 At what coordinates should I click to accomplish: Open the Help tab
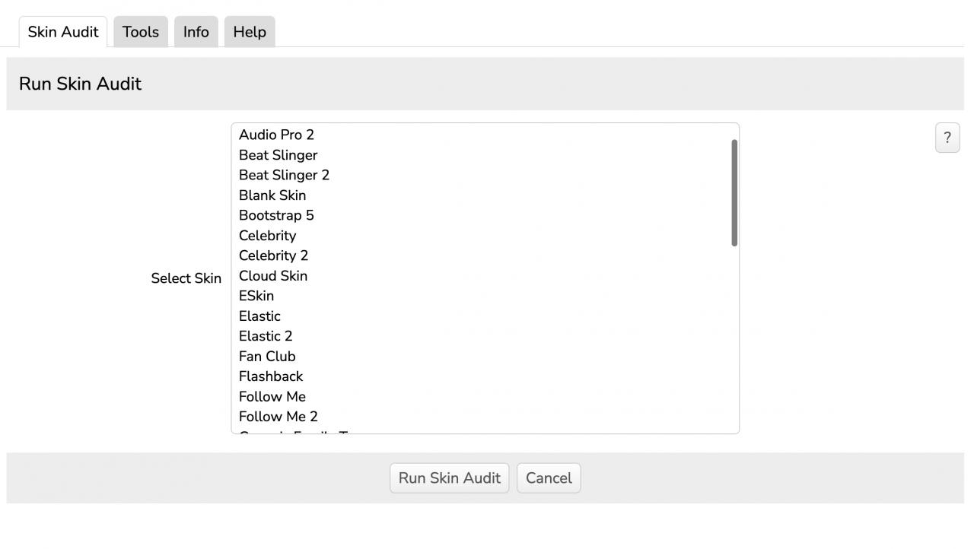tap(250, 32)
